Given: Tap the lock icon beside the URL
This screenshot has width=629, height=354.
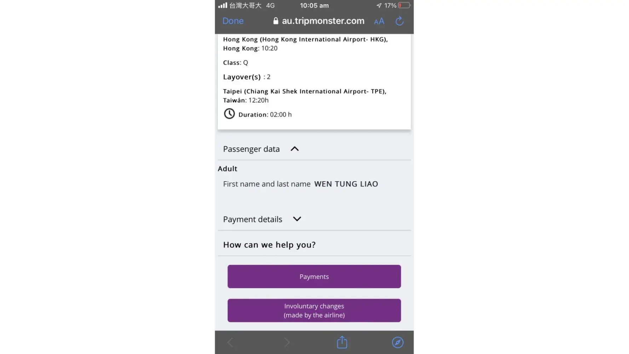Looking at the screenshot, I should (276, 21).
